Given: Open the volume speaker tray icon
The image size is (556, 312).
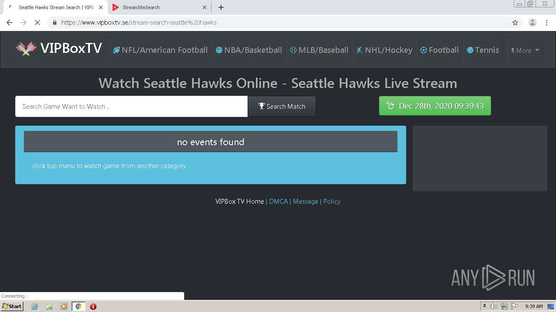Looking at the screenshot, I should [x=493, y=306].
